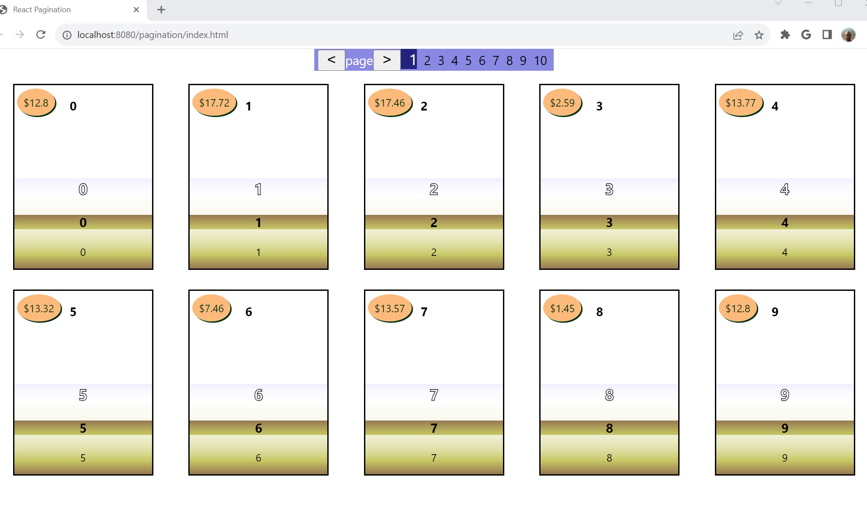The width and height of the screenshot is (867, 507).
Task: Click the small bottom '6' in card 6
Action: (x=258, y=458)
